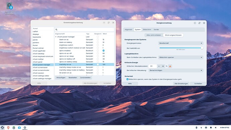The height and width of the screenshot is (130, 231).
Task: Select the xfce4-panel channel
Action: 43,62
